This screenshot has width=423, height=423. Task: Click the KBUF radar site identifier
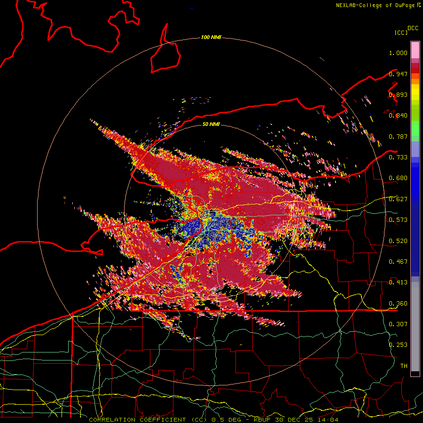[x=262, y=420]
